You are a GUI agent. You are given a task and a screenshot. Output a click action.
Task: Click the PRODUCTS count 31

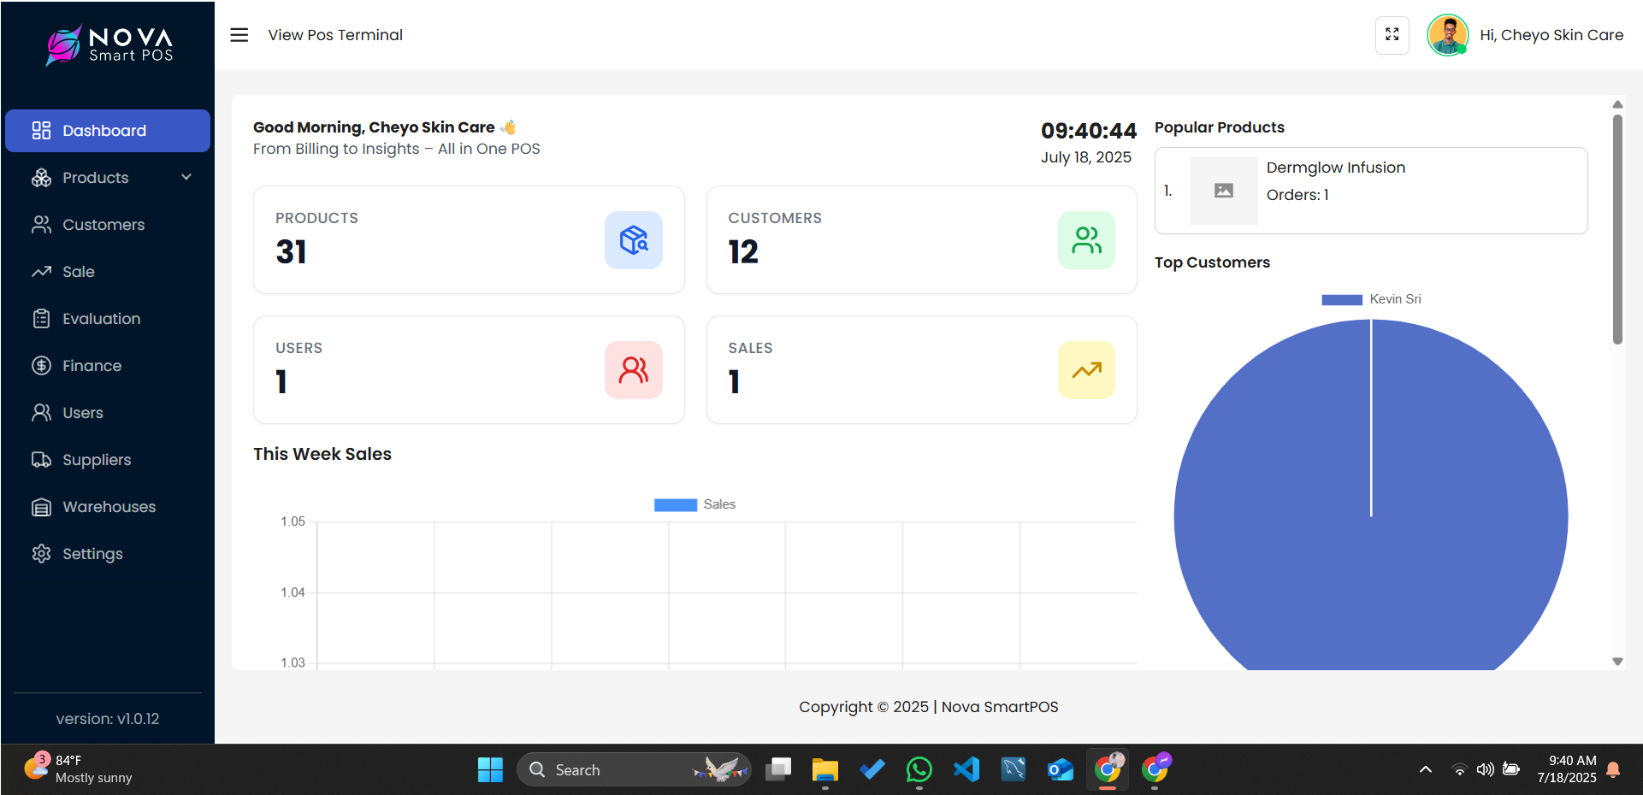291,252
